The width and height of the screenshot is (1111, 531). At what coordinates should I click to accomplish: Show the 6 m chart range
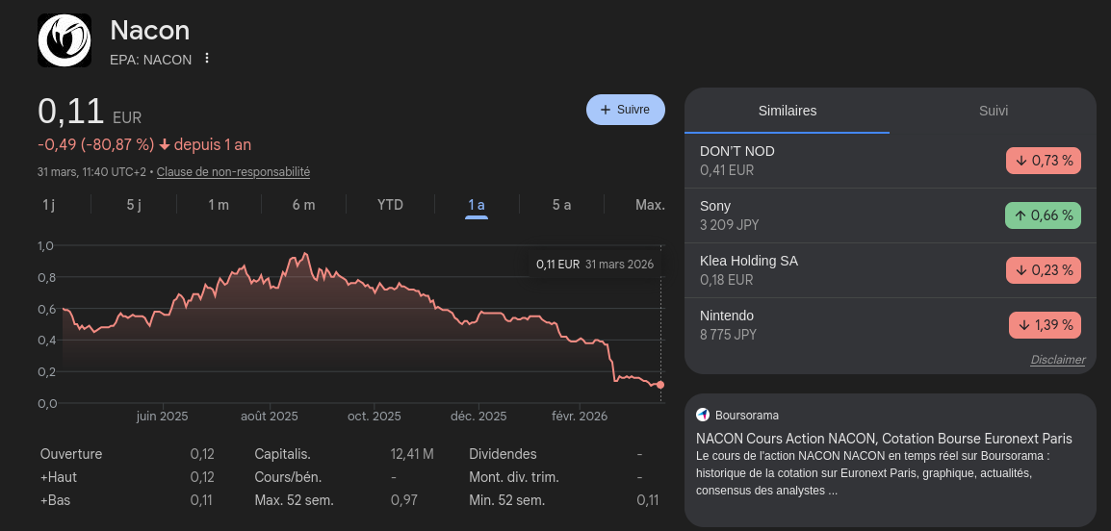pyautogui.click(x=303, y=205)
